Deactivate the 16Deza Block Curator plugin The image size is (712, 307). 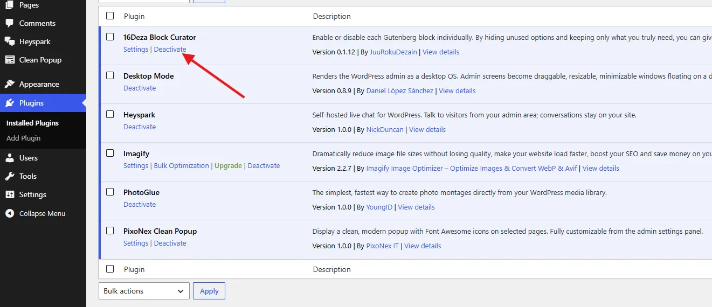coord(170,49)
